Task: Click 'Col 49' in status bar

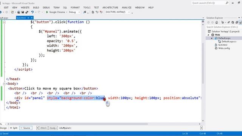Action: coord(203,134)
